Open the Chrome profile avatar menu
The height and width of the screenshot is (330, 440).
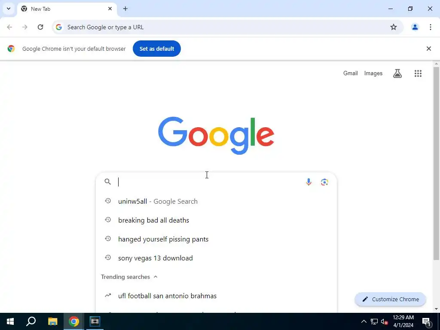(415, 27)
